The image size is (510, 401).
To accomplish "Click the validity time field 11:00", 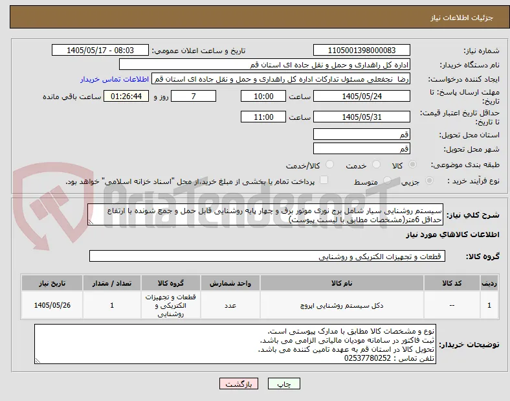I will [x=263, y=117].
